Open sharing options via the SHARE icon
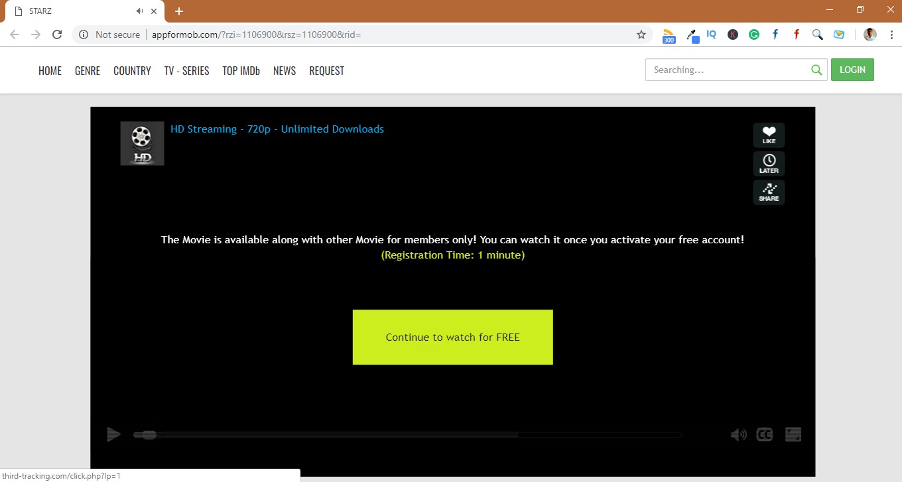 click(x=768, y=192)
